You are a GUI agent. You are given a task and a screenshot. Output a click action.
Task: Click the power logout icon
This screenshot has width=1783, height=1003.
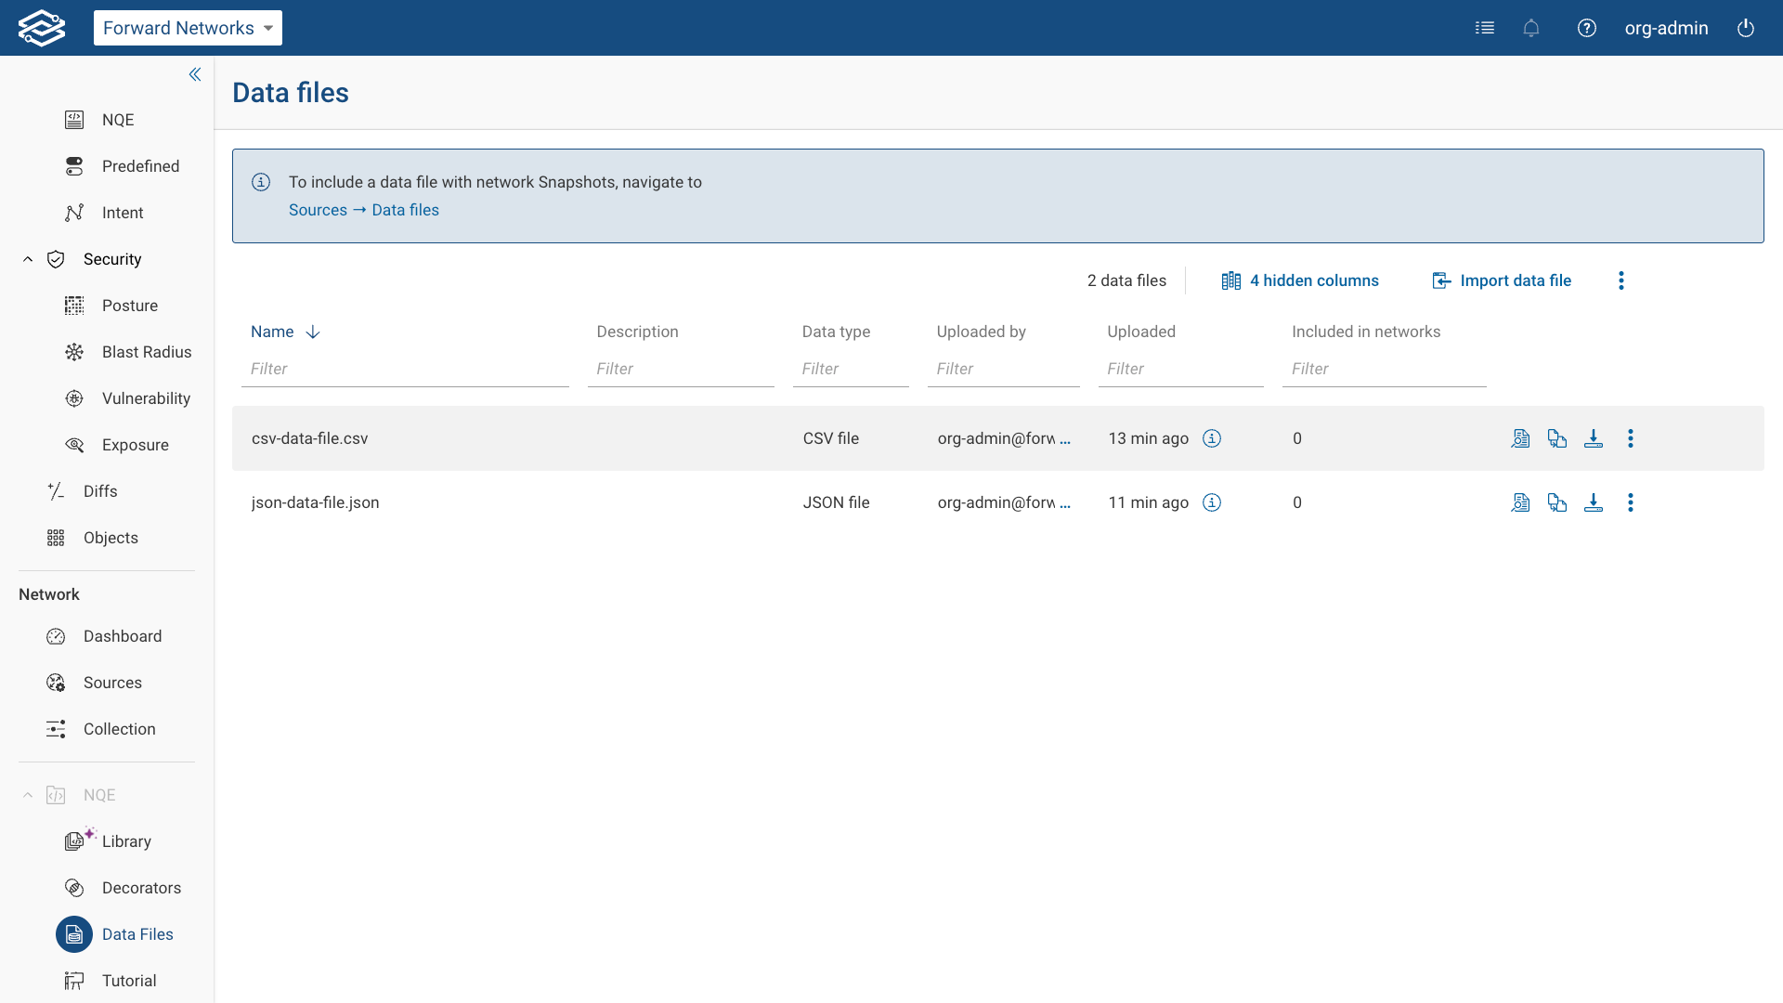point(1746,28)
